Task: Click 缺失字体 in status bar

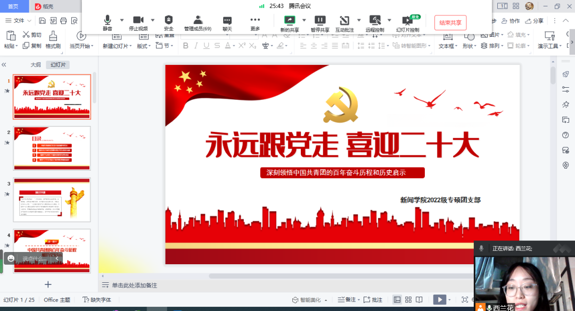Action: [97, 300]
